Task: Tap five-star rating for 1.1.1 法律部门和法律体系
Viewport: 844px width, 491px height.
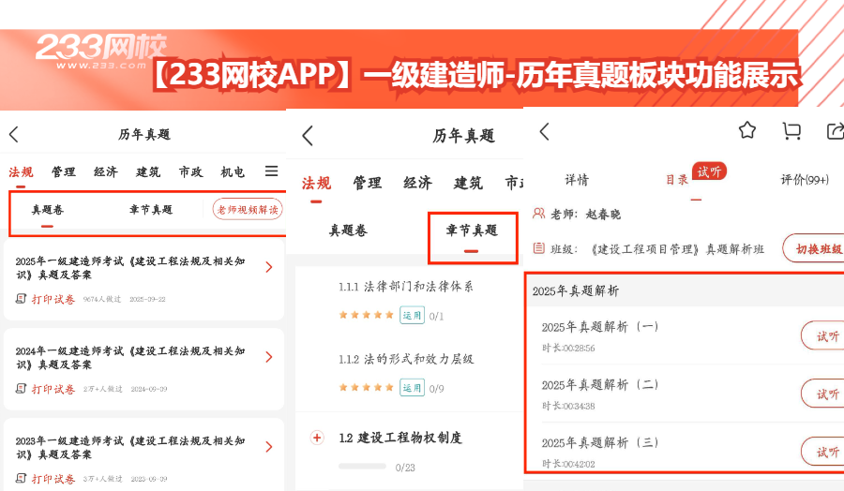Action: click(366, 315)
